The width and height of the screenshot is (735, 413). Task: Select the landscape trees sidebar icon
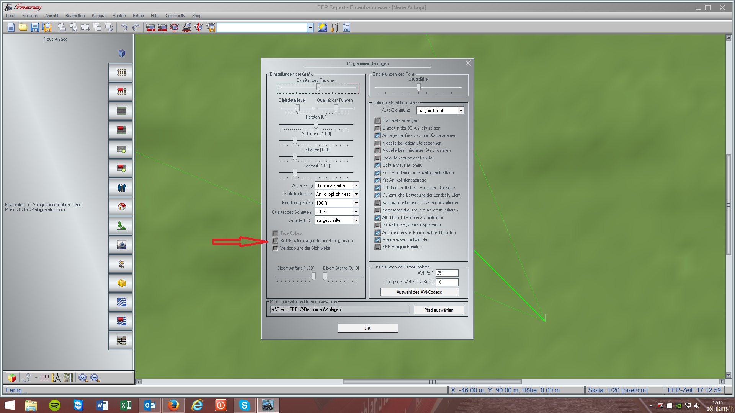(x=121, y=226)
